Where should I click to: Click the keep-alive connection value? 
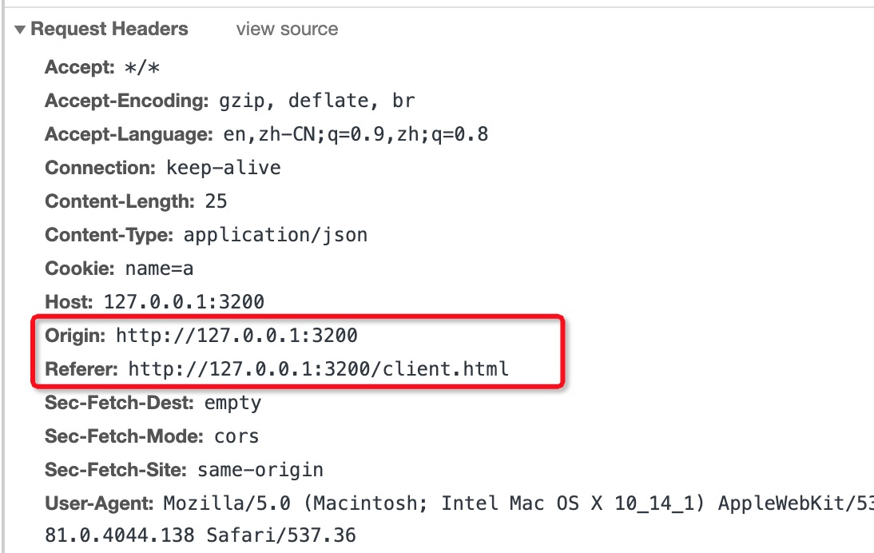click(x=224, y=169)
